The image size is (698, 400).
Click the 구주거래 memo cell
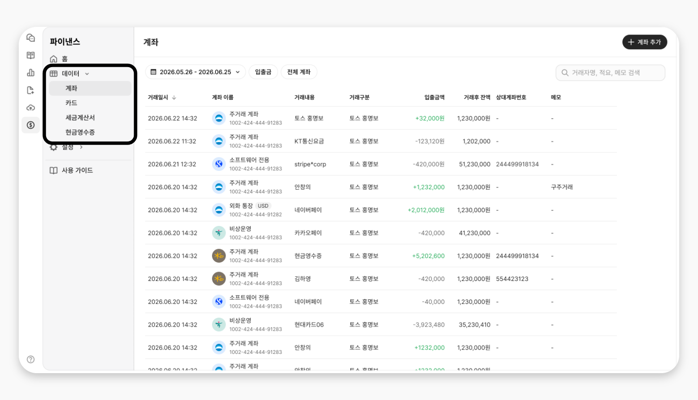(x=562, y=187)
